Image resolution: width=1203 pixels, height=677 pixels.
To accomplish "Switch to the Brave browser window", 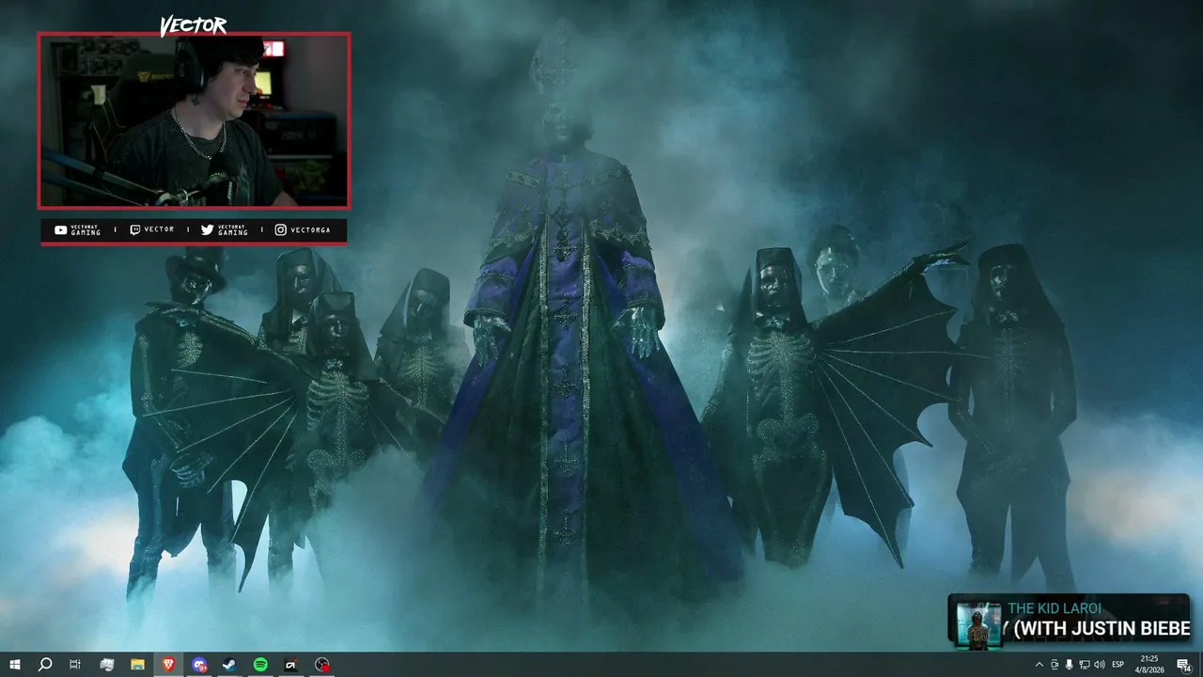I will (x=168, y=665).
